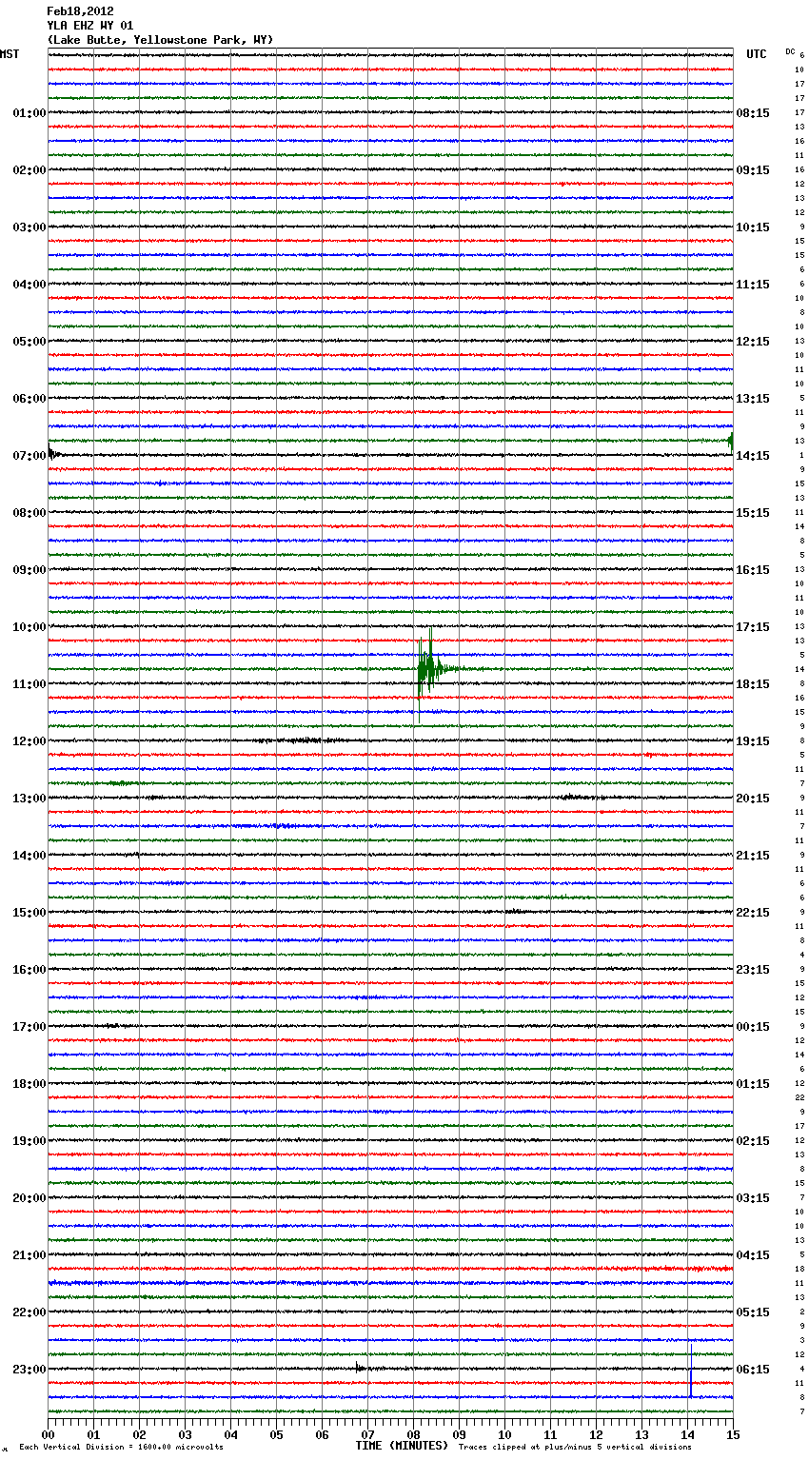Viewport: 809px width, 1460px height.
Task: Click the 06 minute tick label
Action: [322, 1435]
